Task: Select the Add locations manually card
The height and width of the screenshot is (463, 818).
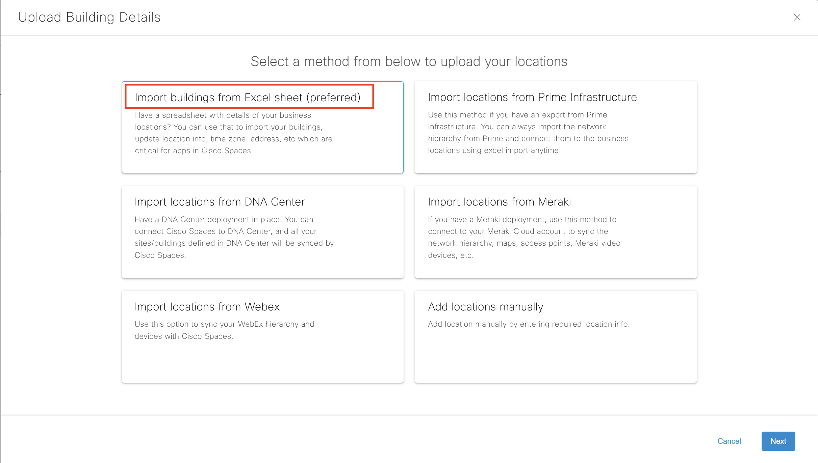Action: (485, 306)
